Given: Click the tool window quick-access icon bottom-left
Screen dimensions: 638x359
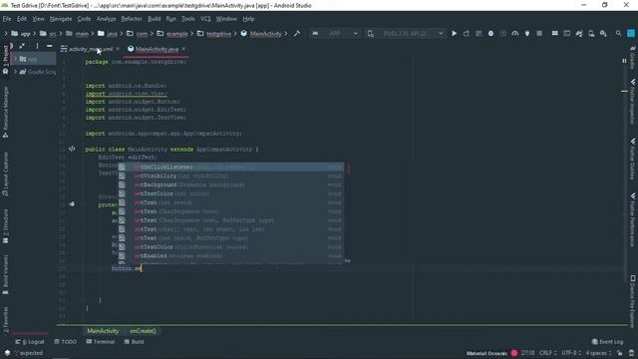Looking at the screenshot, I should (7, 353).
